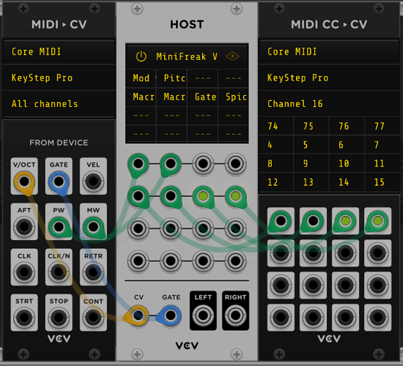Select CC 12 cell in MIDI CC▸CV
The height and width of the screenshot is (366, 403).
point(276,182)
